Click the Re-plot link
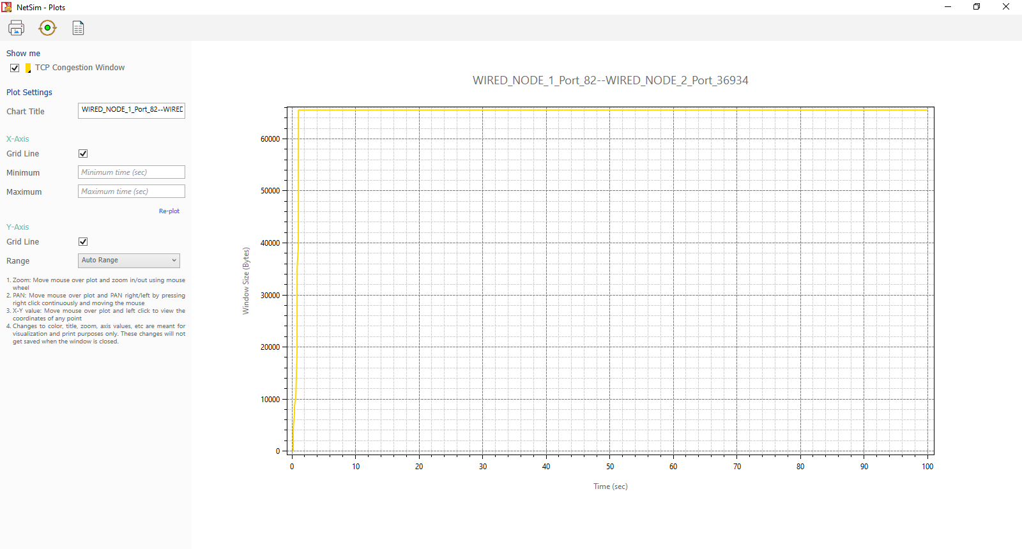This screenshot has height=549, width=1022. coord(169,211)
